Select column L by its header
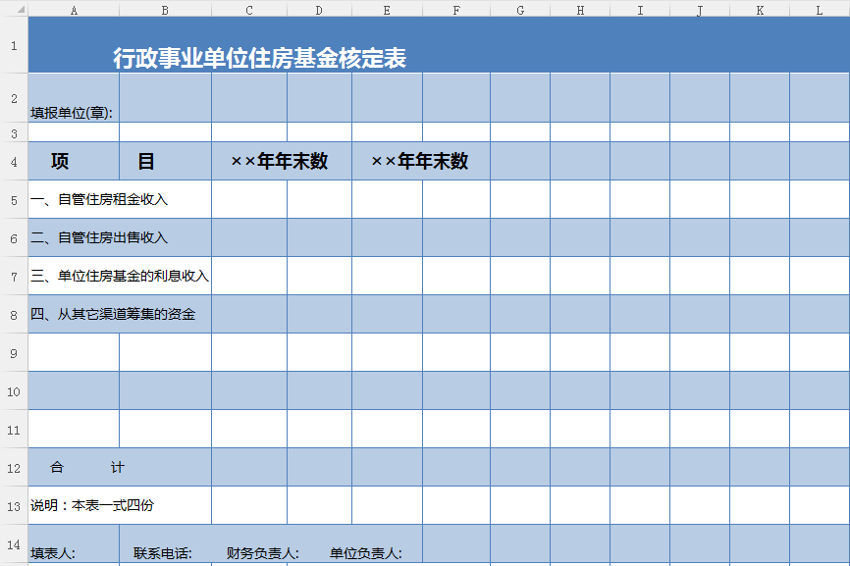Viewport: 850px width, 566px height. point(820,9)
